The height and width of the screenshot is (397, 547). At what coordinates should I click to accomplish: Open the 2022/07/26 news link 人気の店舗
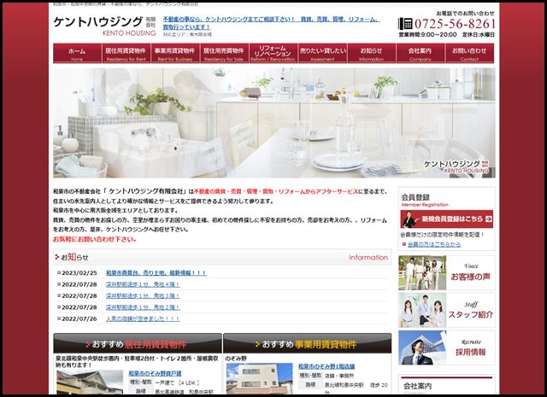[x=143, y=318]
